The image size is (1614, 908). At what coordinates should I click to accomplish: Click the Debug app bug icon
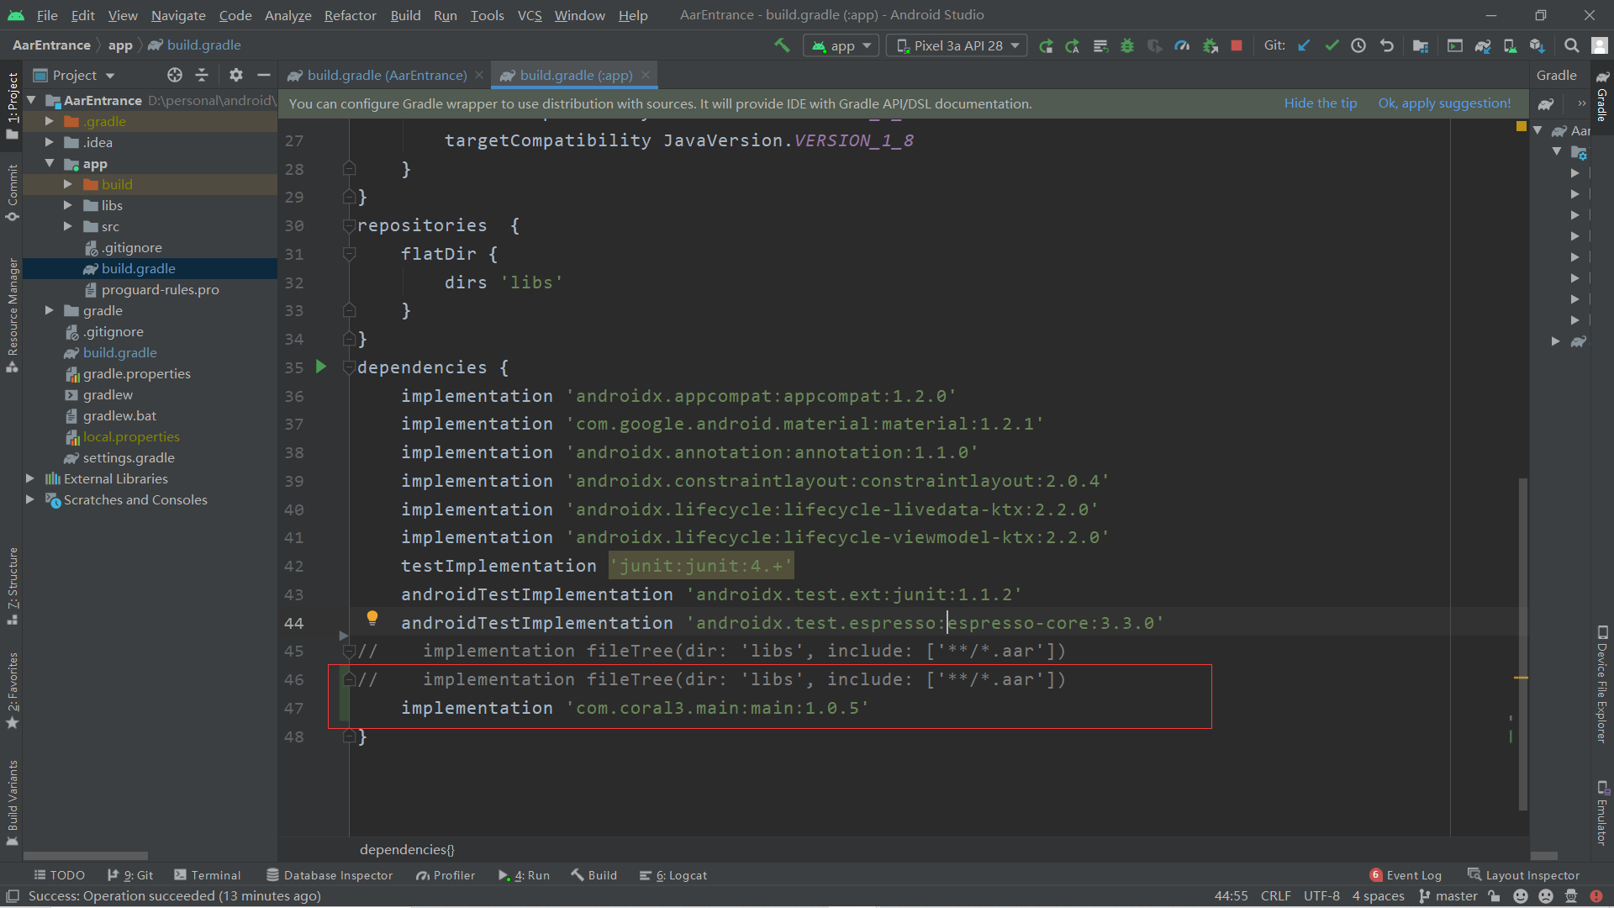click(x=1127, y=46)
